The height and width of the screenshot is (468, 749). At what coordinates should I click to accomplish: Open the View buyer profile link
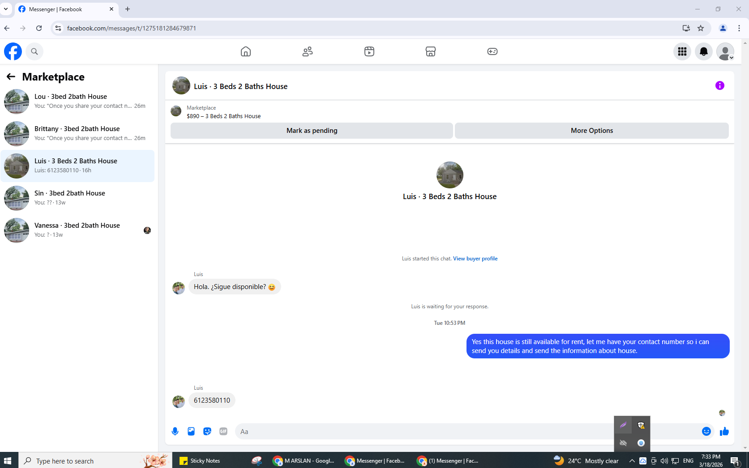click(475, 259)
